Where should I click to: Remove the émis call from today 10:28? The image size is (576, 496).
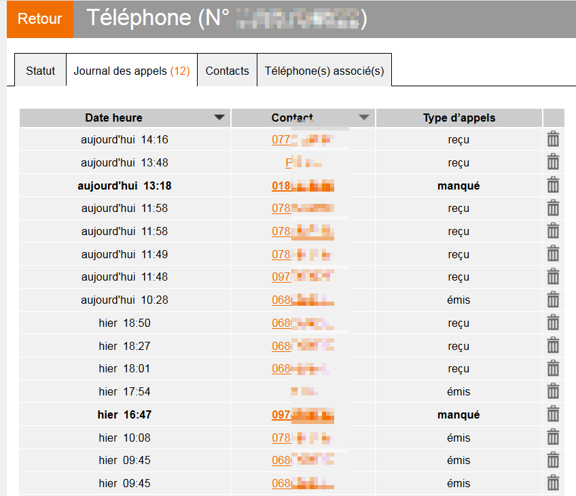[x=553, y=300]
